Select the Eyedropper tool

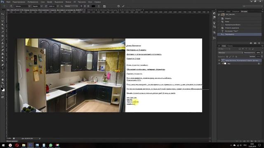click(x=2, y=32)
